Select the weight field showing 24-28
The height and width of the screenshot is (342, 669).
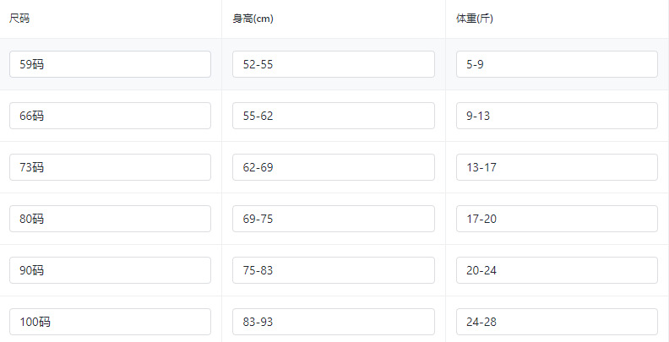click(x=557, y=322)
